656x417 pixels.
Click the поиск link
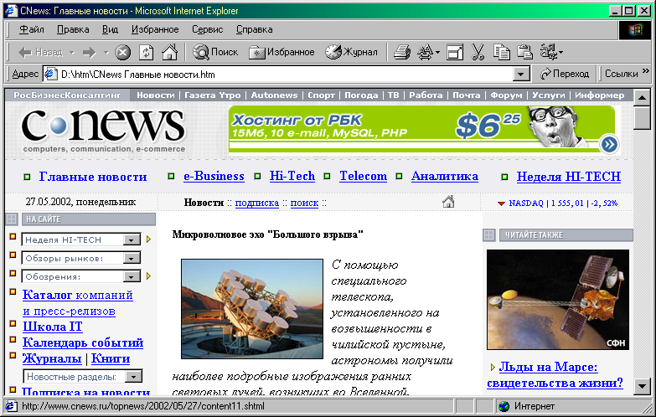click(305, 203)
